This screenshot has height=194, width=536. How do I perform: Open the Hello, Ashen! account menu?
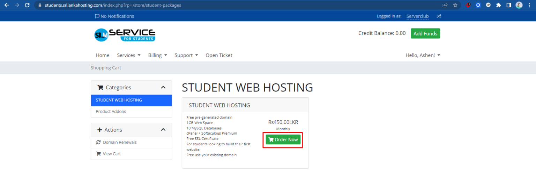[x=423, y=55]
